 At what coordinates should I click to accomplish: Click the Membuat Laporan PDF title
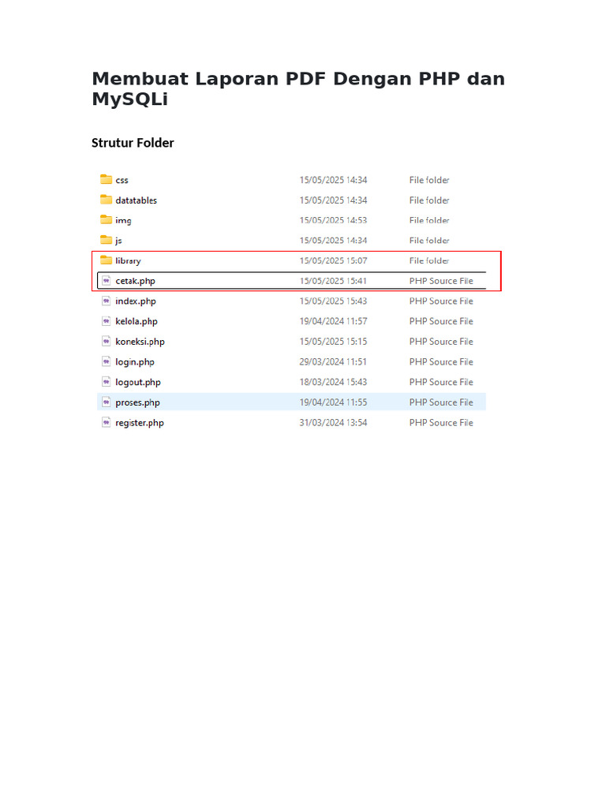tap(298, 88)
